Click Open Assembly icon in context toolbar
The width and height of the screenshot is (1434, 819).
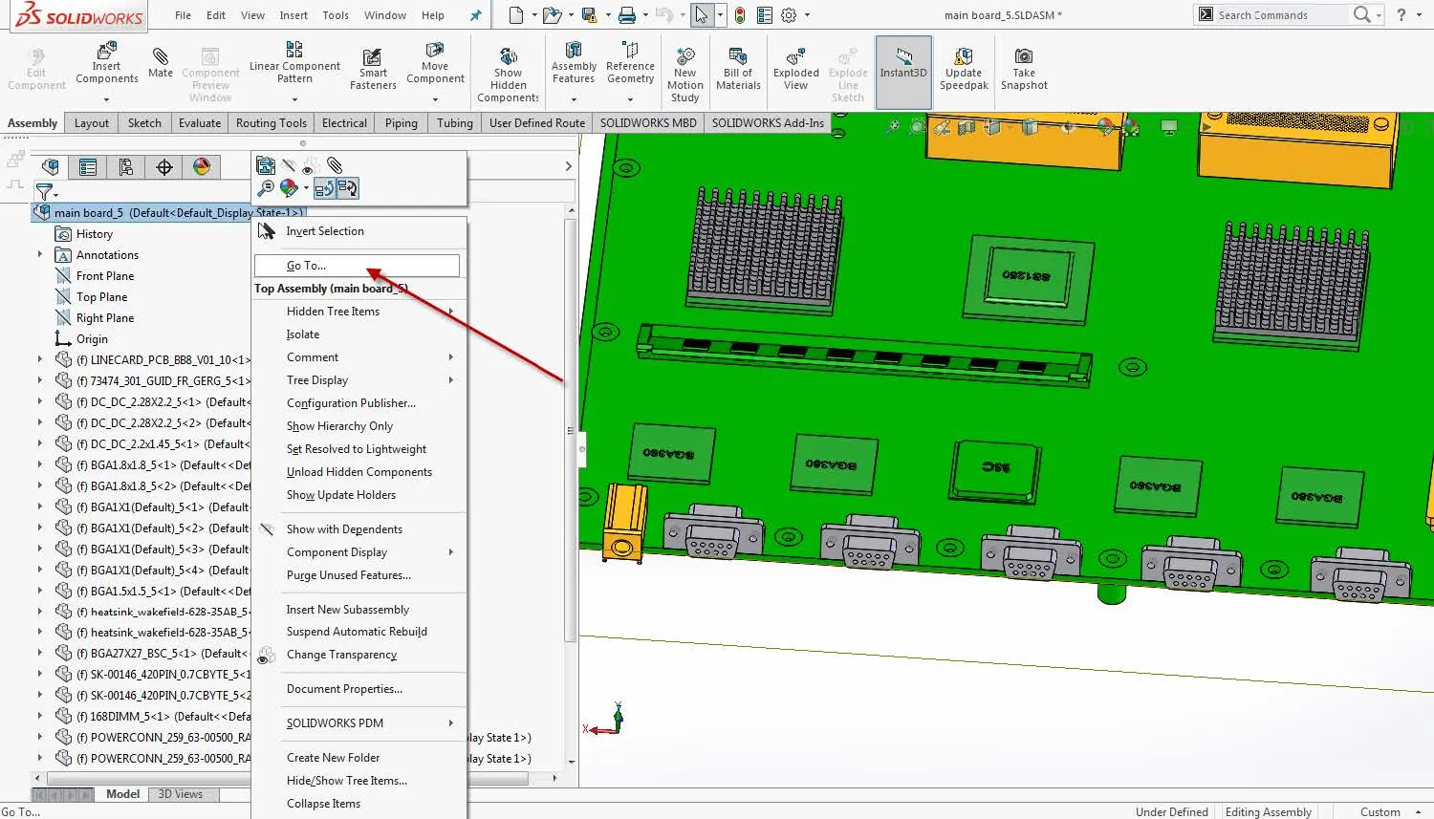(266, 165)
